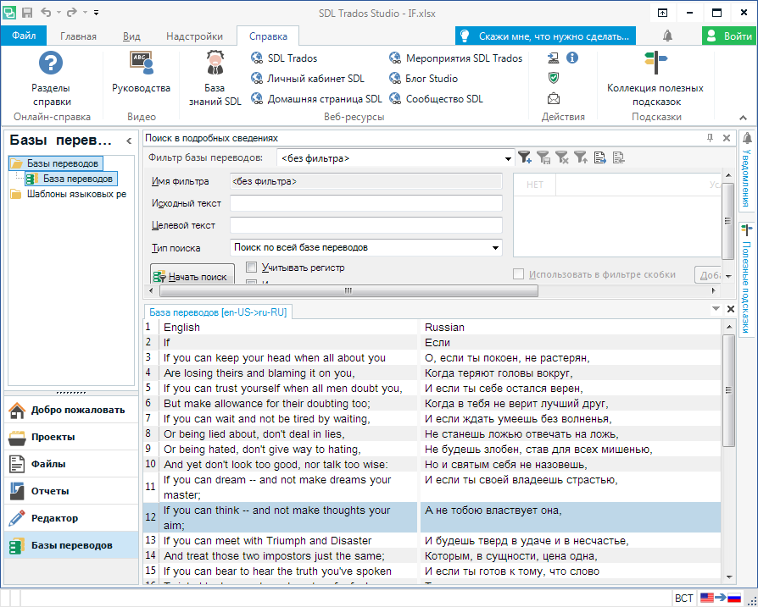Open База знаний SDL knowledge base
The height and width of the screenshot is (607, 758).
point(215,78)
